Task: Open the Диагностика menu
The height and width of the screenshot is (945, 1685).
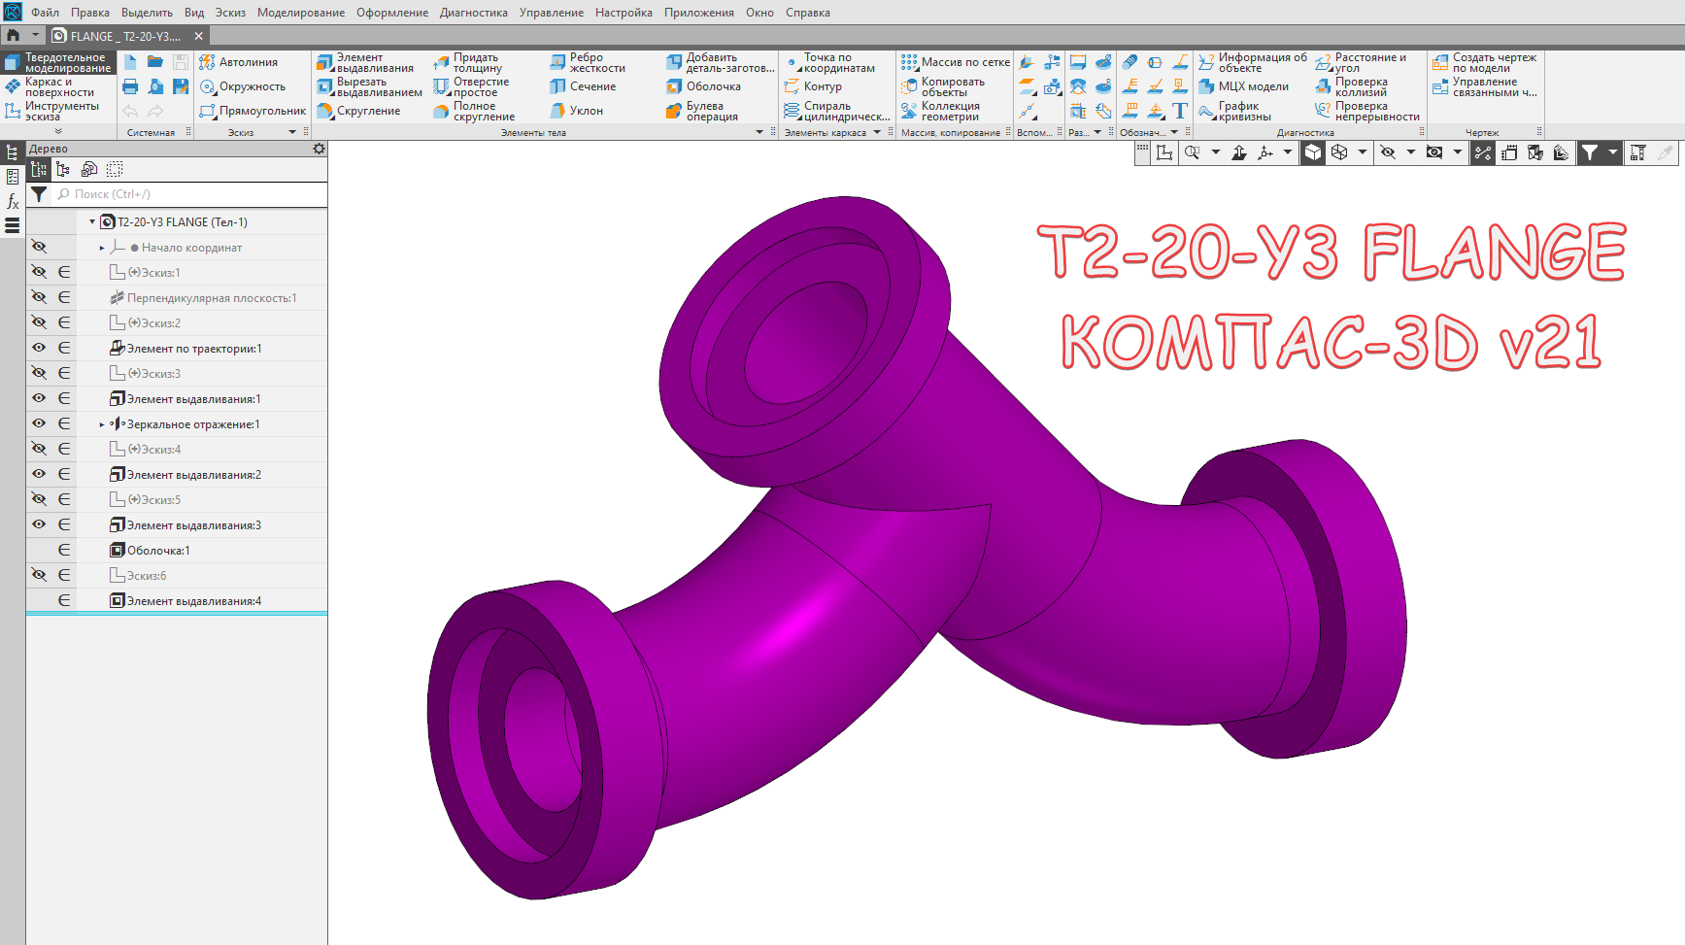Action: pyautogui.click(x=473, y=12)
